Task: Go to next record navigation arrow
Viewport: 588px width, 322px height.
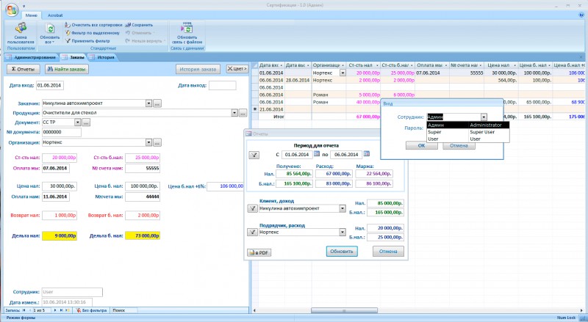Action: [x=55, y=310]
